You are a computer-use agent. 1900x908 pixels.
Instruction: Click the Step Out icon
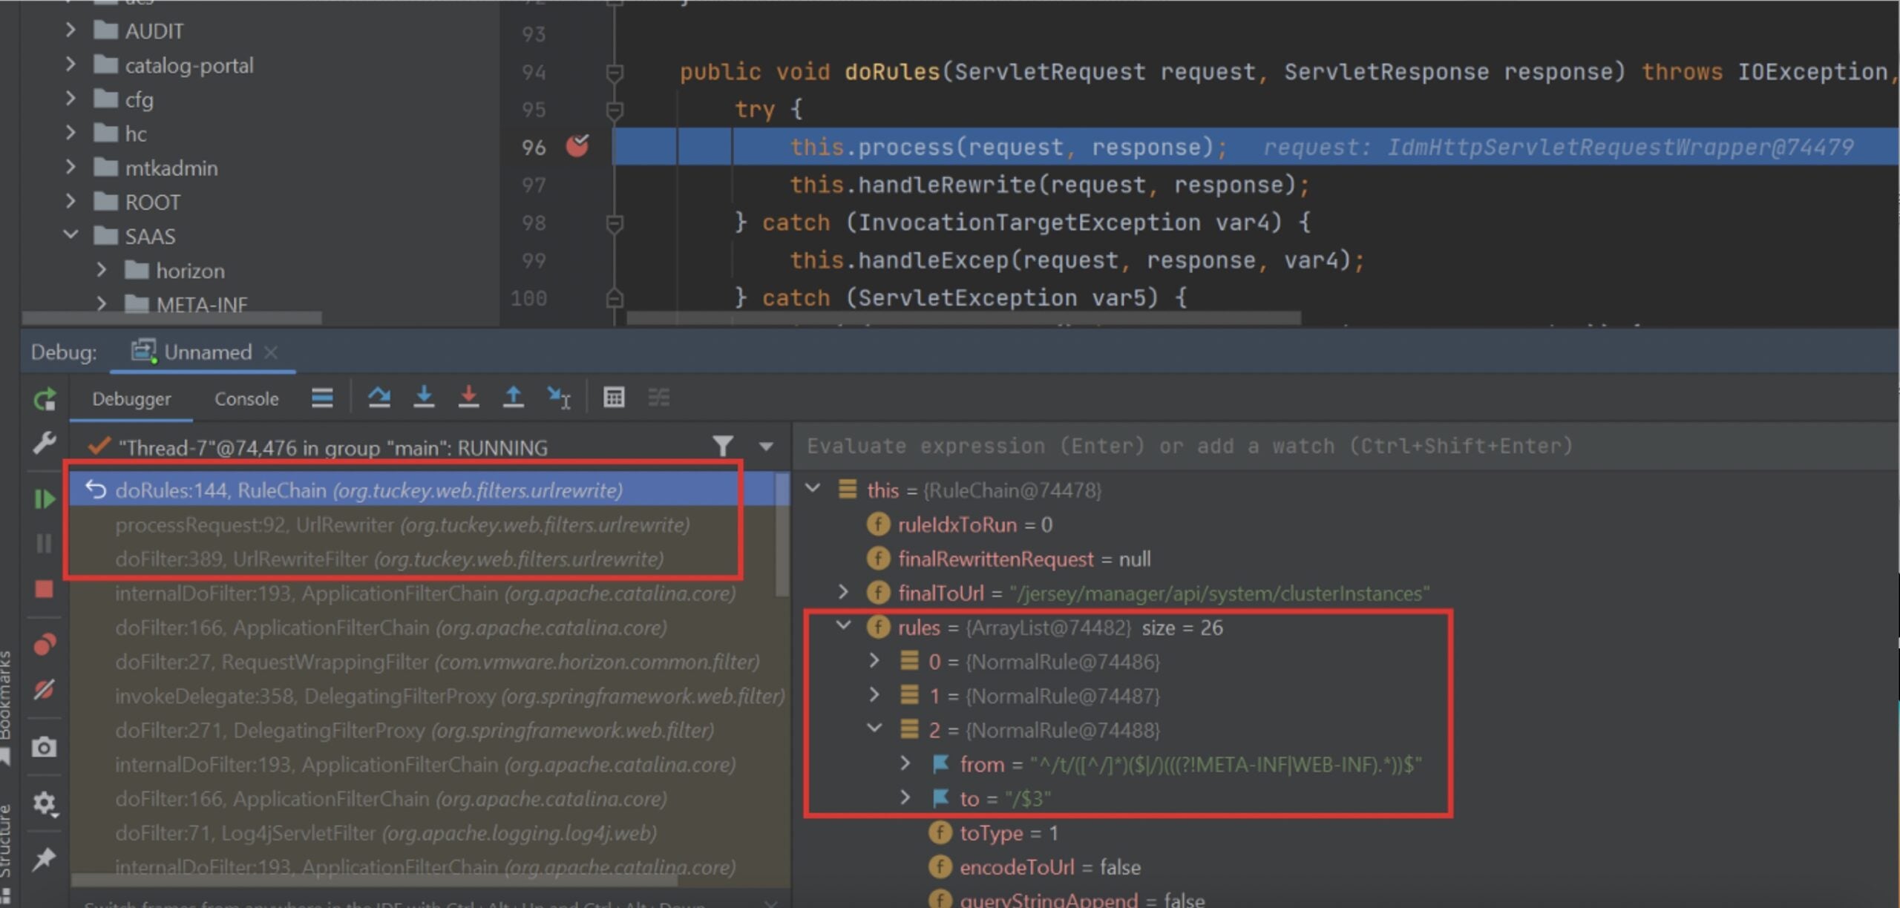click(513, 398)
